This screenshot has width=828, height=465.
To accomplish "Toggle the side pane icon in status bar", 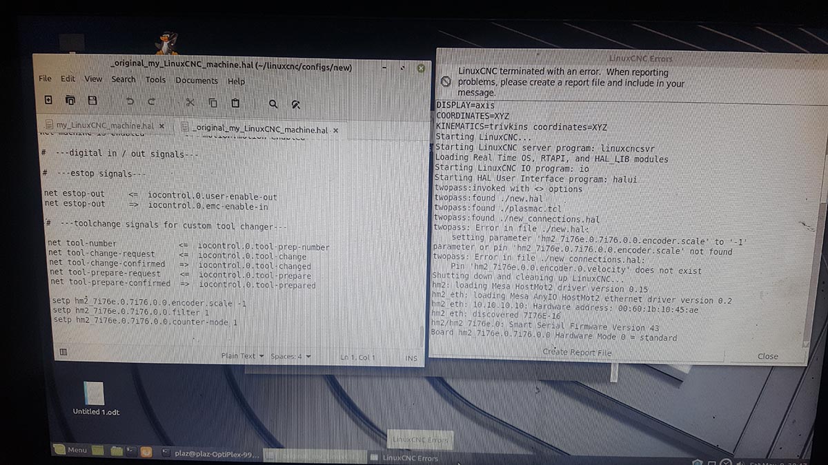I will [63, 352].
